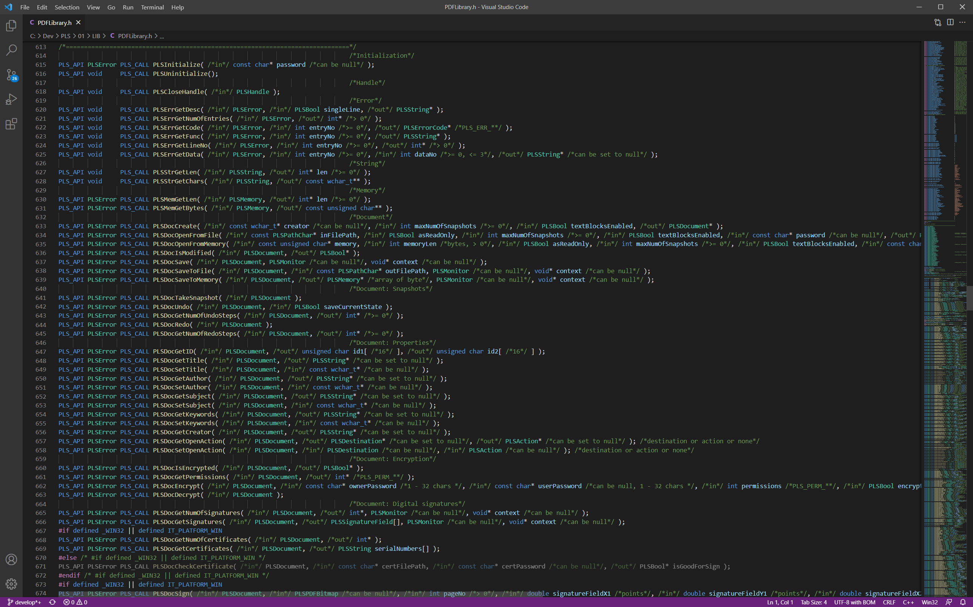Change Win32 configuration in status bar
Screen dimensions: 973x607
929,602
